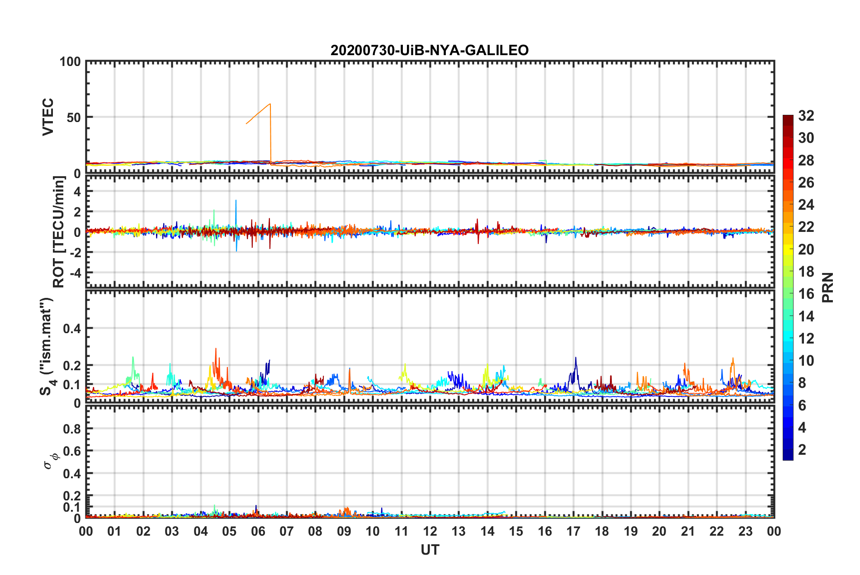Click the 0.4 tick on the S4 axis
The image size is (860, 575).
(x=72, y=329)
